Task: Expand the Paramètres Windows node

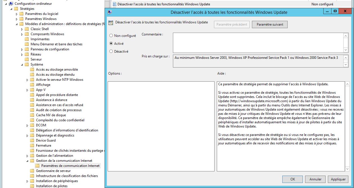Action: pyautogui.click(x=17, y=19)
